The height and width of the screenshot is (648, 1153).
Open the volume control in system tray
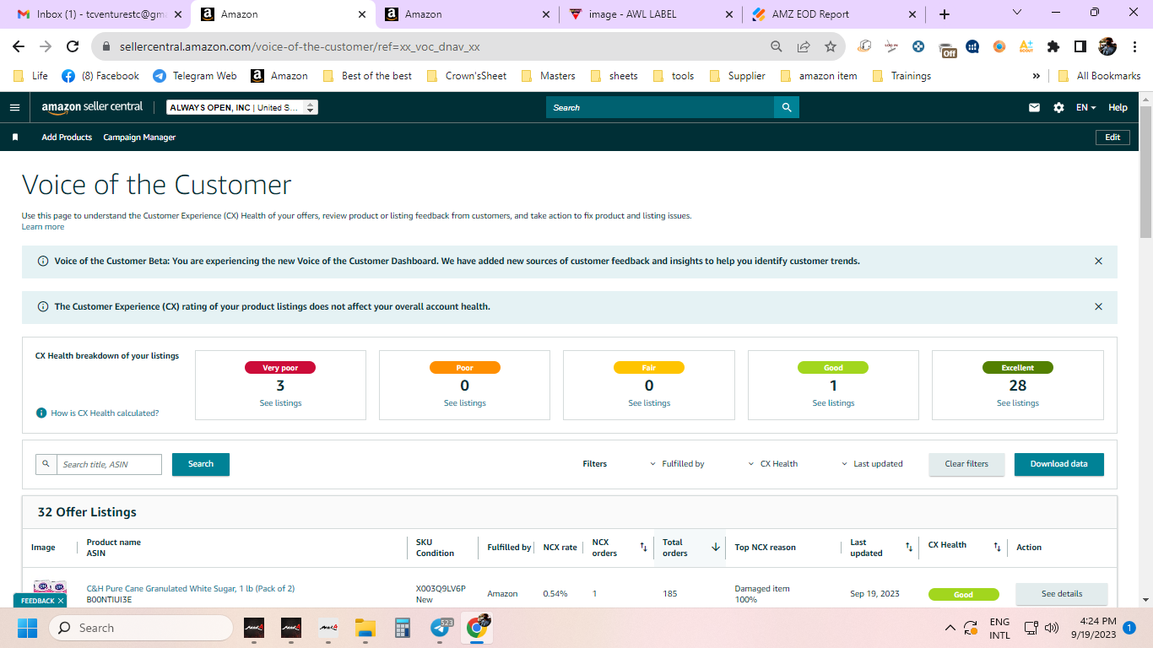[1052, 628]
